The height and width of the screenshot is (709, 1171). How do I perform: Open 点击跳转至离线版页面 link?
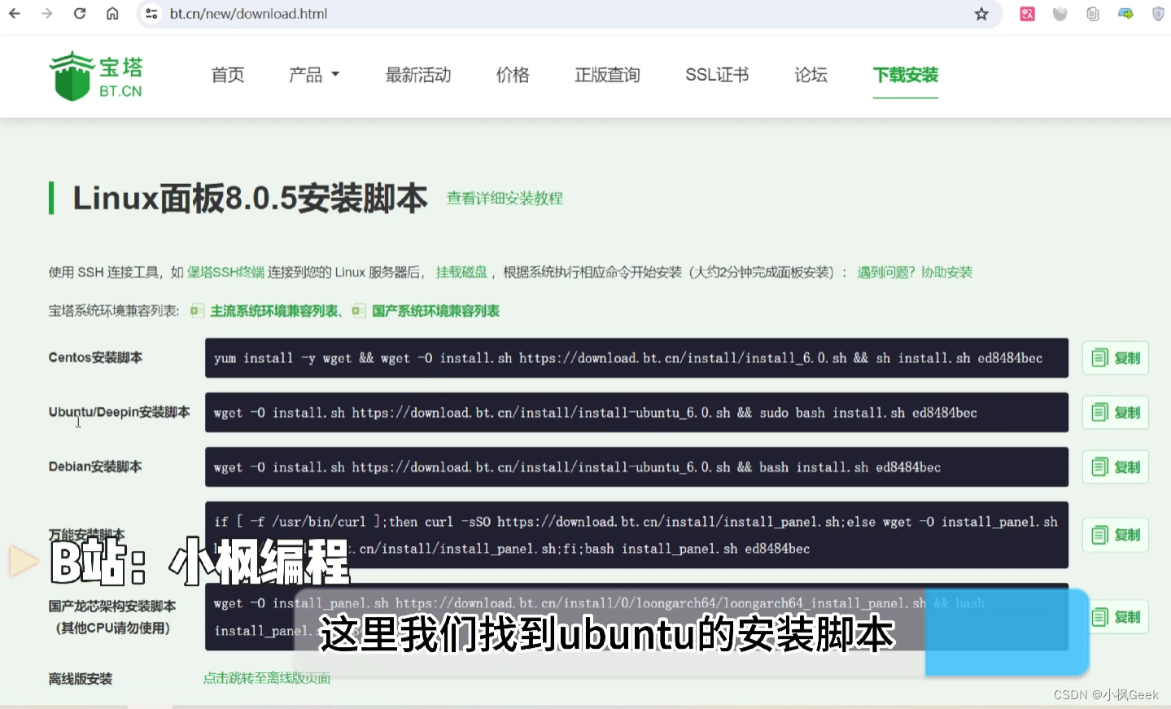[x=265, y=677]
